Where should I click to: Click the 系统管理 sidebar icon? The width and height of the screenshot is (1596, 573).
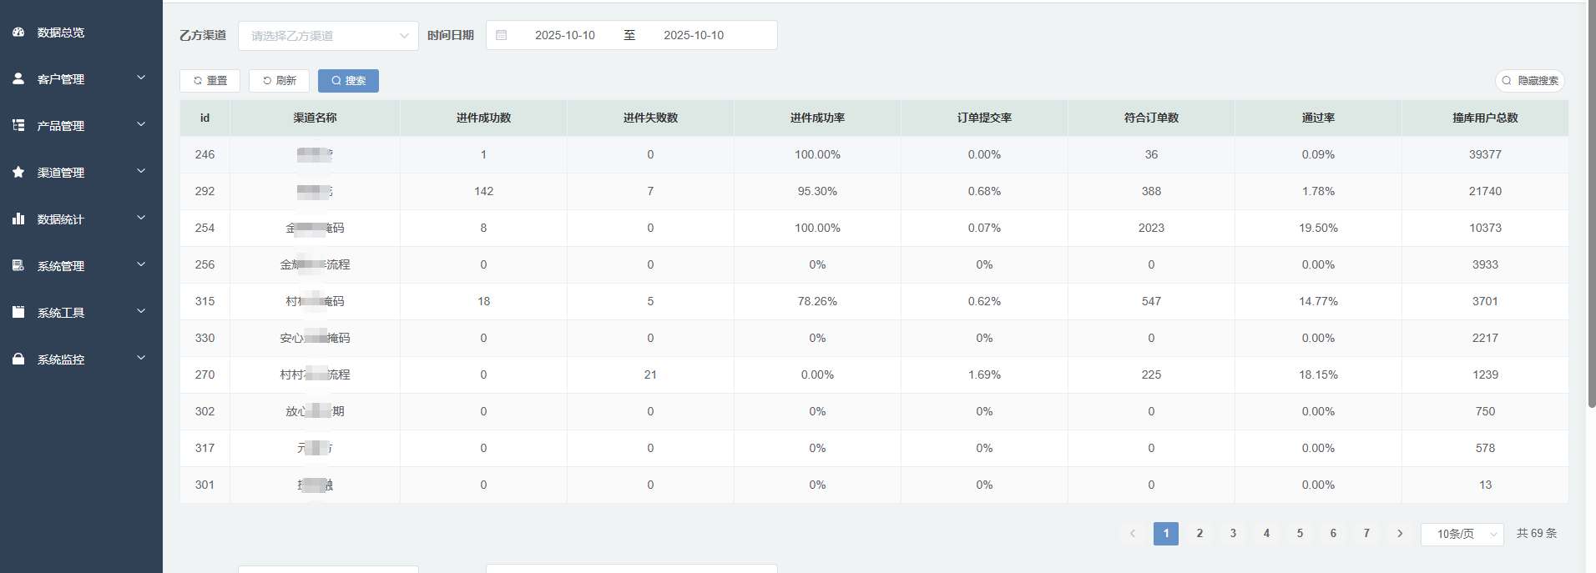click(x=18, y=265)
